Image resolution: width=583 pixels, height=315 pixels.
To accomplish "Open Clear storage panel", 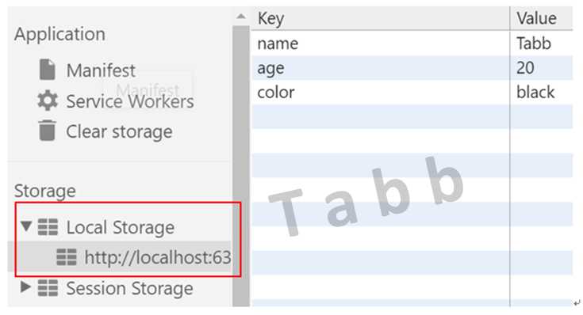I will coord(119,131).
